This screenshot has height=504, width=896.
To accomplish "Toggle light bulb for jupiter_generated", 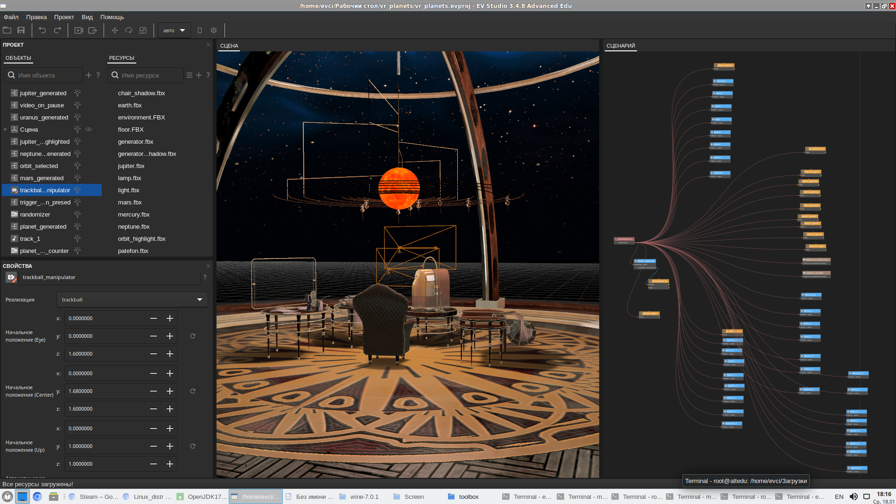I will 77,93.
